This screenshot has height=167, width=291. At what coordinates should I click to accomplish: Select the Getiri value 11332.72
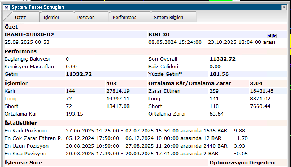point(79,74)
